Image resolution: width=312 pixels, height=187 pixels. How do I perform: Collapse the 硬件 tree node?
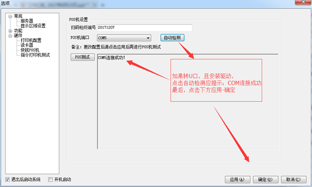pyautogui.click(x=10, y=36)
